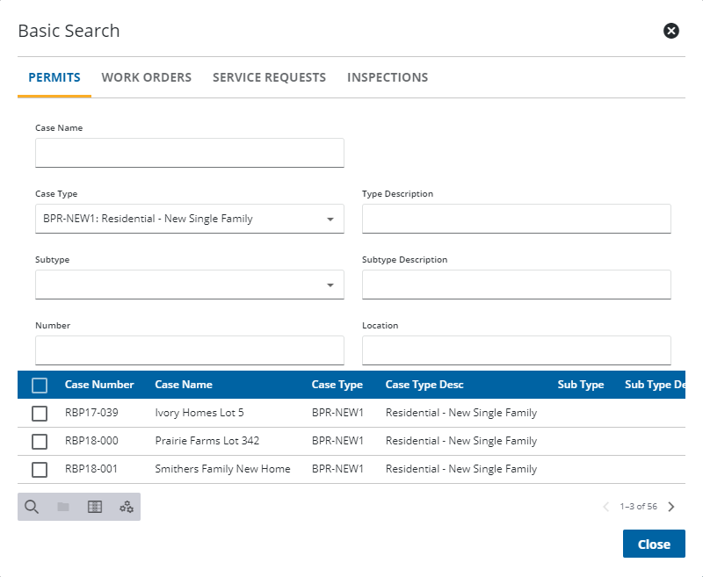Viewport: 703px width, 577px height.
Task: Go to next page of results
Action: 671,507
